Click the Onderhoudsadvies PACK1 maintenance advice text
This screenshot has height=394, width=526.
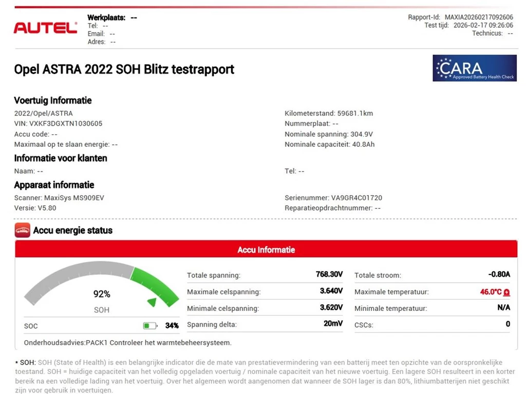click(127, 343)
